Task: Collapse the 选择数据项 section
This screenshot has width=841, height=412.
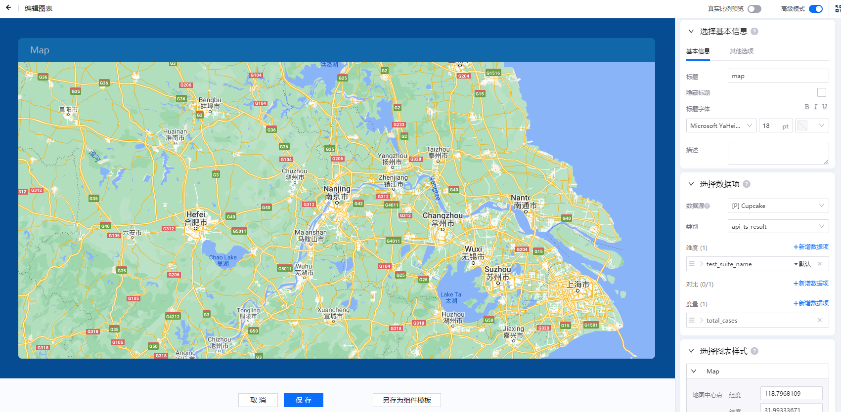Action: (x=691, y=184)
